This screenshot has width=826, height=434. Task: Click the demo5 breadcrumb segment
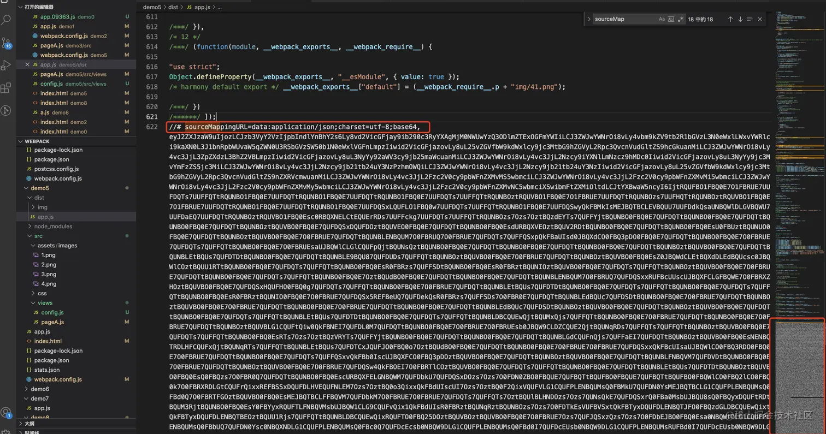coord(151,7)
